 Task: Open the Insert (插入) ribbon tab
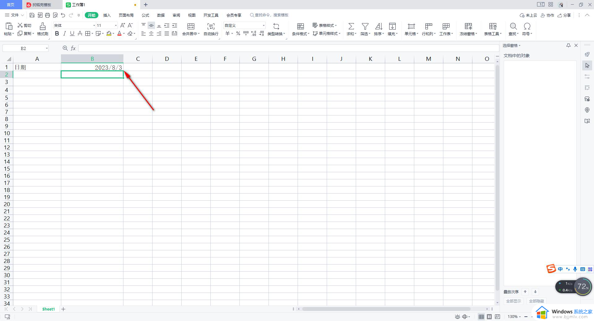(x=107, y=15)
